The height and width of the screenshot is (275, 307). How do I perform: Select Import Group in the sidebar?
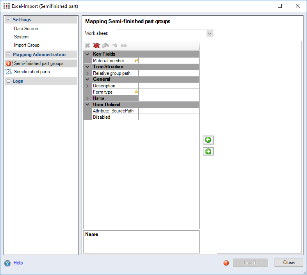point(27,45)
